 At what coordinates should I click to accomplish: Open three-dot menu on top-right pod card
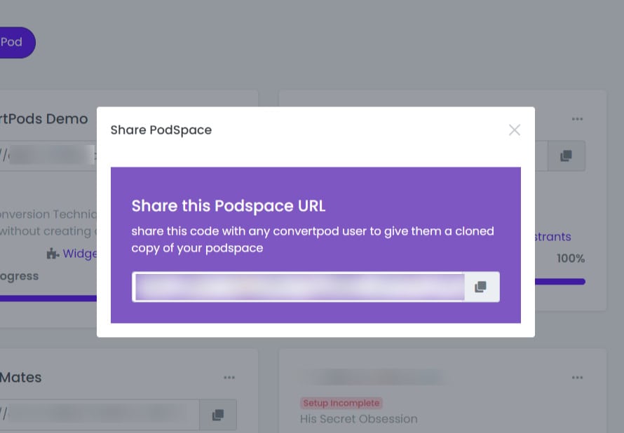click(577, 119)
